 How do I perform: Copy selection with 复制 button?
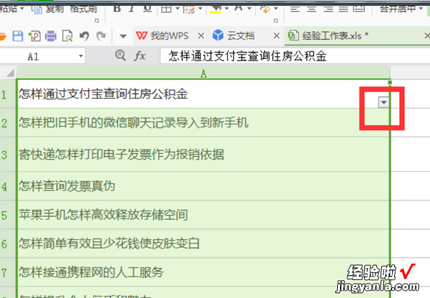[x=48, y=9]
